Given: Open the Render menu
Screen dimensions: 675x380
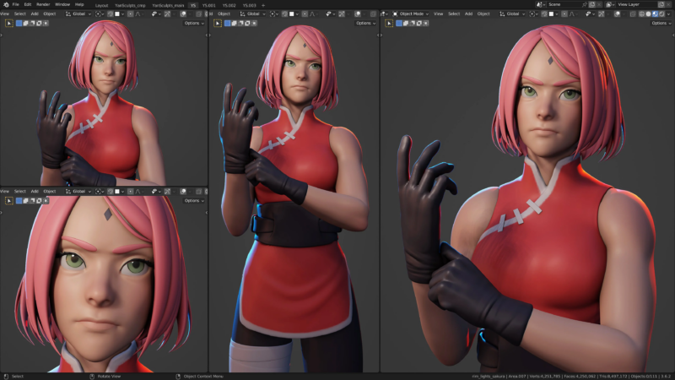Looking at the screenshot, I should [x=43, y=4].
